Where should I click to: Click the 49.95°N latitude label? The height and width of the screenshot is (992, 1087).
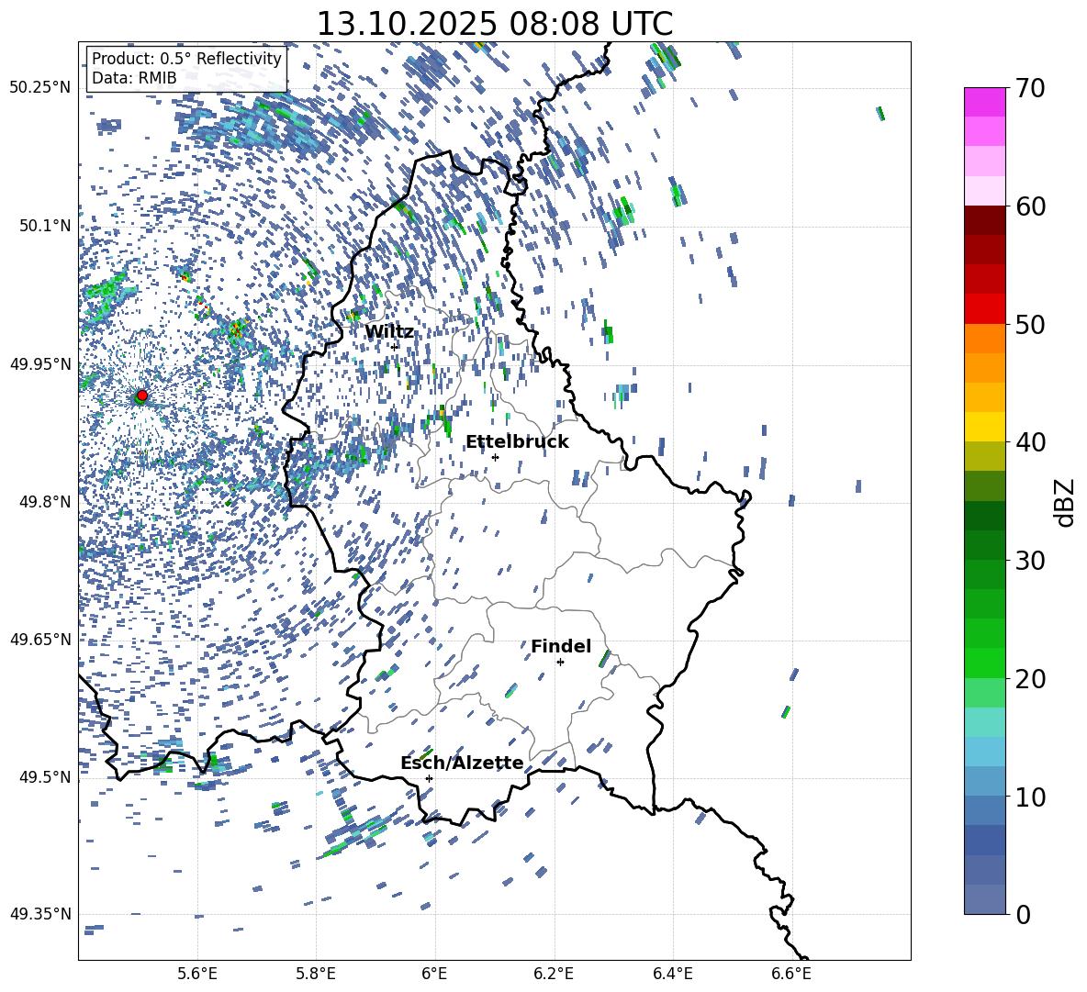[x=40, y=364]
